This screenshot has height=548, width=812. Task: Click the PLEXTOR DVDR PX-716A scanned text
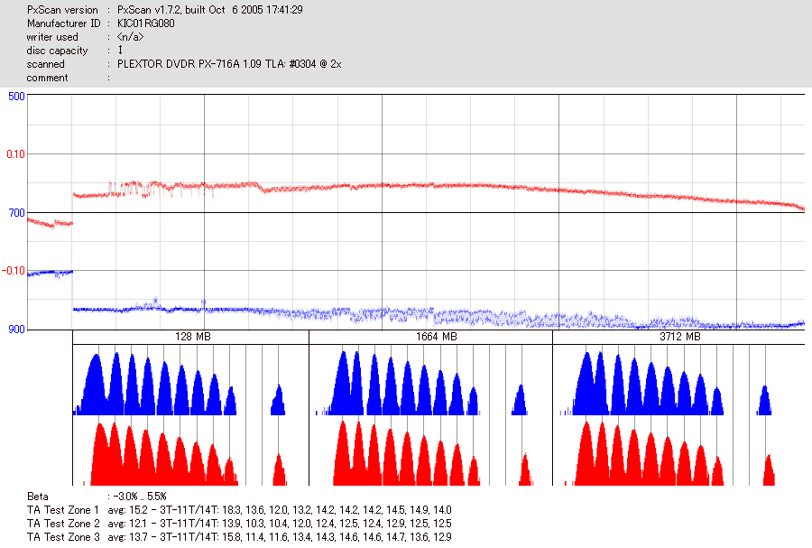click(x=229, y=64)
